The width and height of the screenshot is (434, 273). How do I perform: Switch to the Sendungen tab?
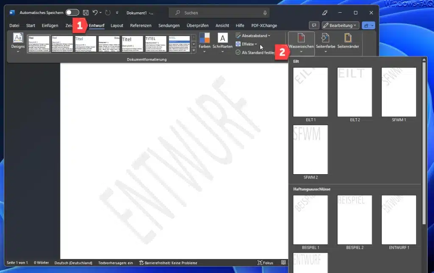pos(169,25)
